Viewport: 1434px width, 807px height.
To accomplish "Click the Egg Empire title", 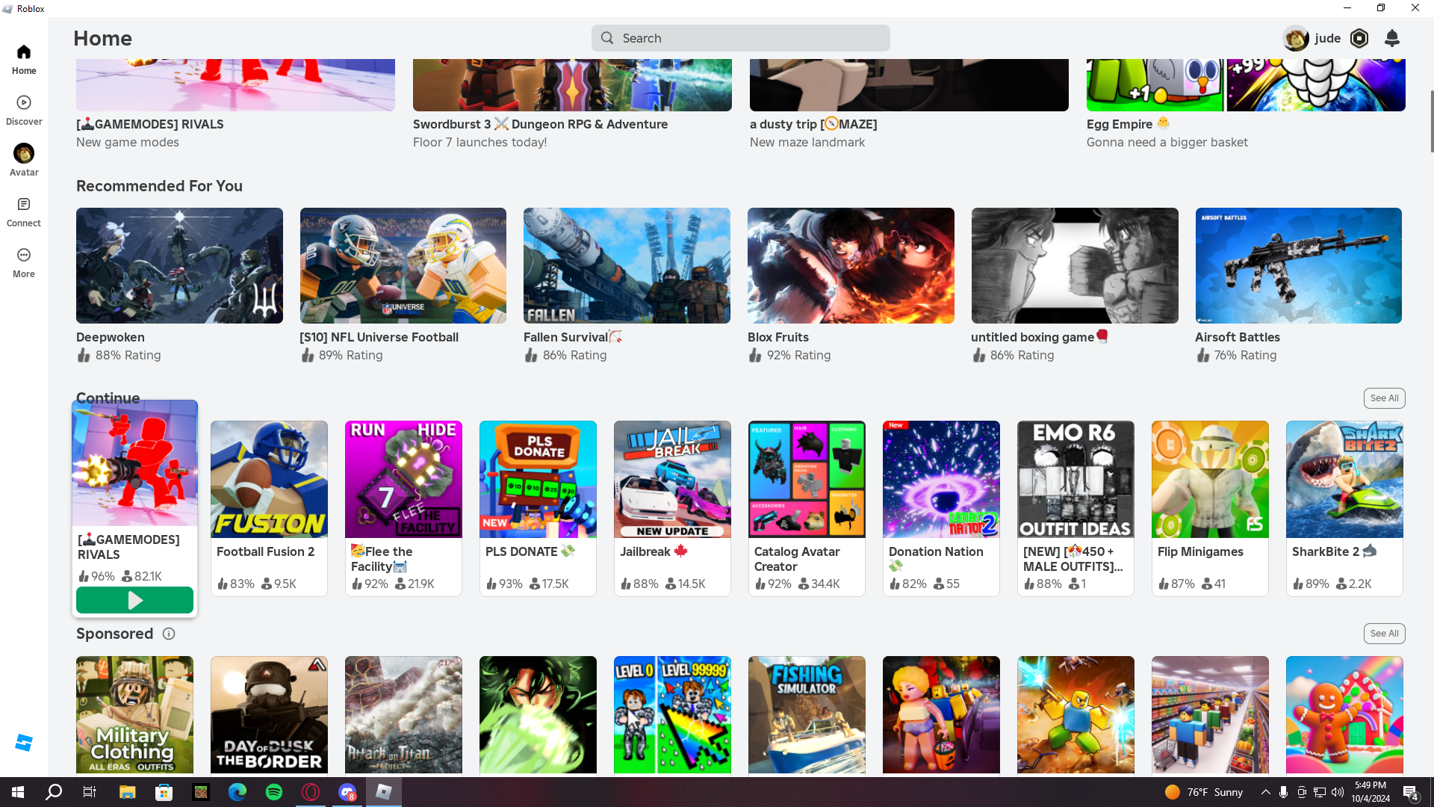I will [x=1128, y=124].
